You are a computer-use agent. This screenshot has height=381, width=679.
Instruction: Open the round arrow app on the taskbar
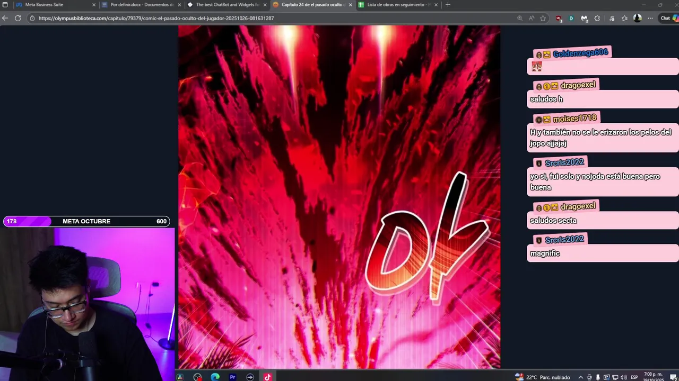click(x=250, y=377)
